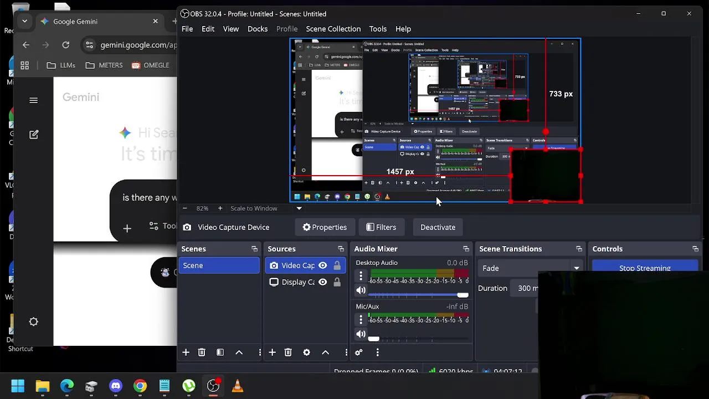709x399 pixels.
Task: Open scene filters icon in Scenes panel
Action: click(x=220, y=352)
